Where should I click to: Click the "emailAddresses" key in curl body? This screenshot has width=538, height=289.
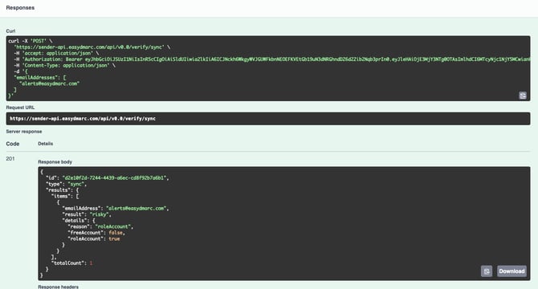pos(35,78)
